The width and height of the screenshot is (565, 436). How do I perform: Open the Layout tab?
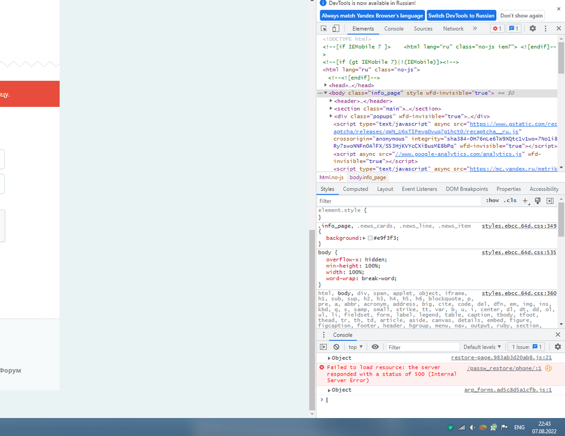coord(385,189)
